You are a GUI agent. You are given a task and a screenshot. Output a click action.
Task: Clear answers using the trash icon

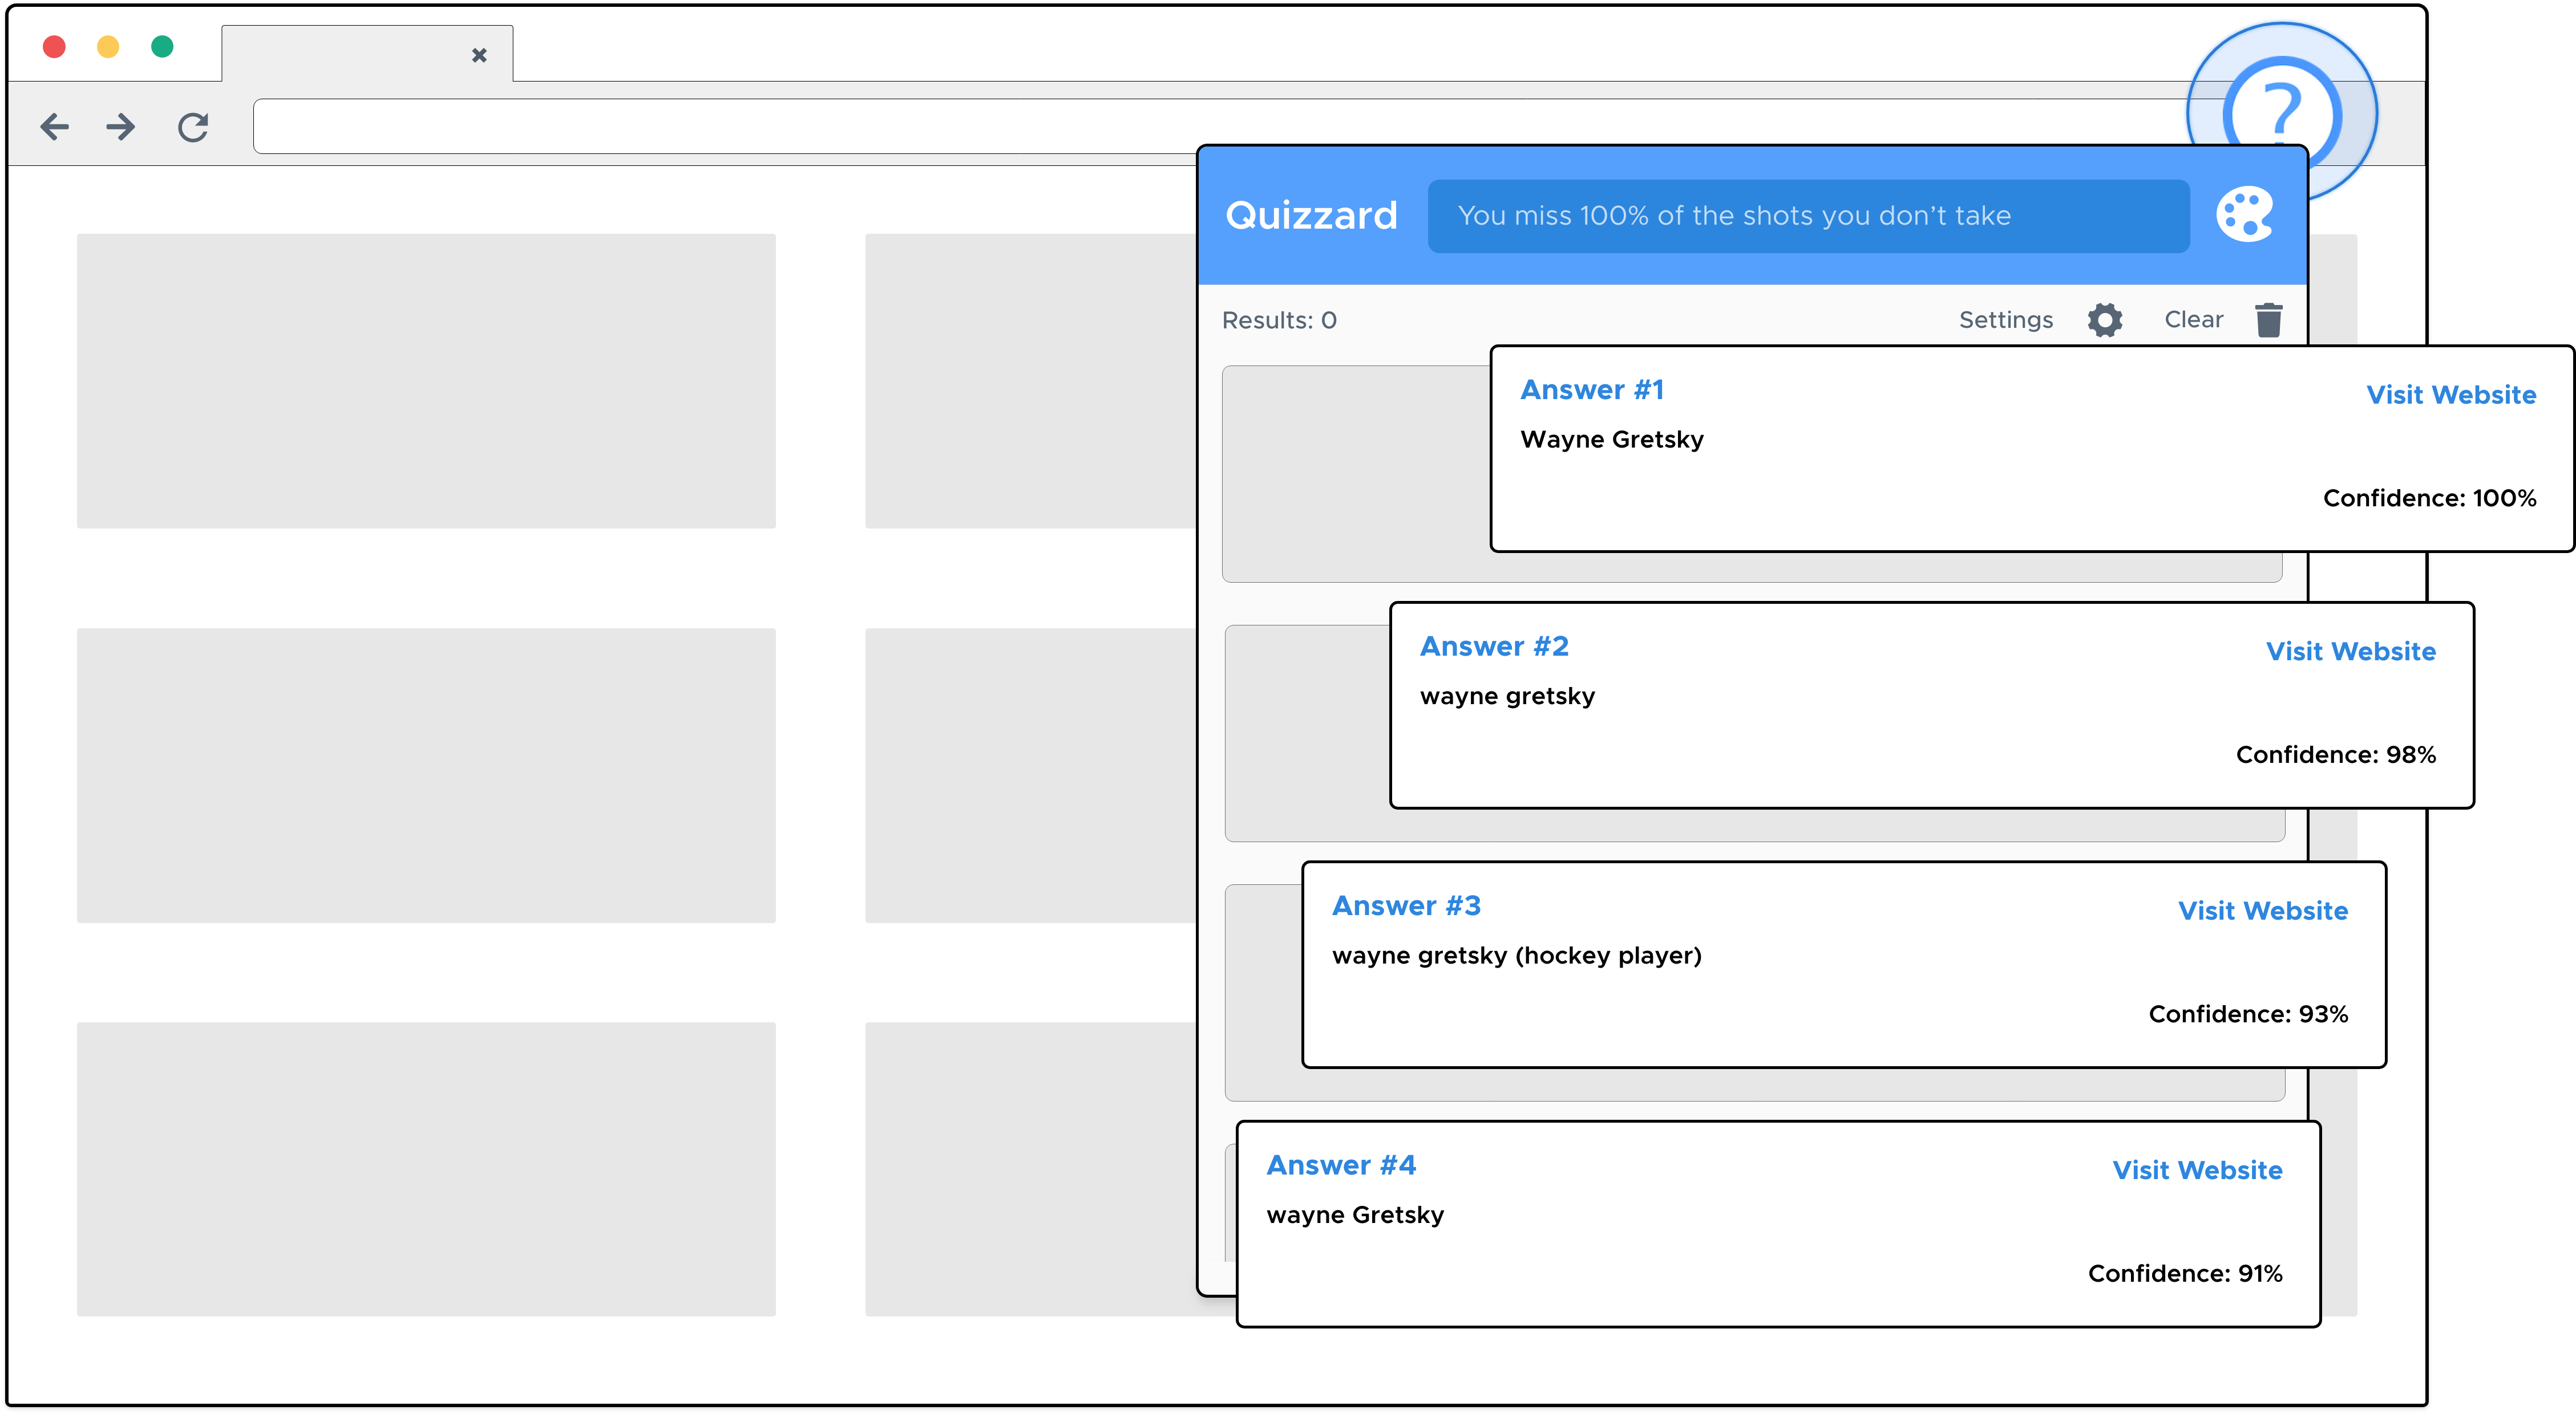coord(2269,320)
